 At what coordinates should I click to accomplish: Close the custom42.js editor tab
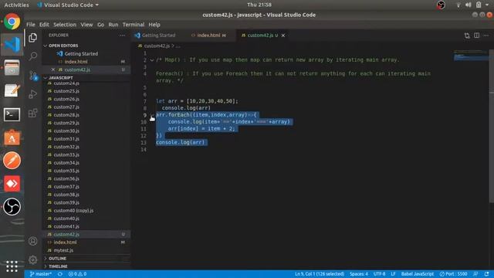283,36
